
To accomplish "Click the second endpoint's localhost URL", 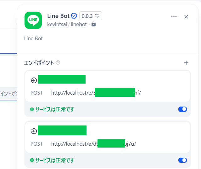I will point(93,144).
